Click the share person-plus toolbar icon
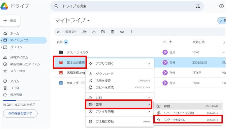 click(x=84, y=32)
